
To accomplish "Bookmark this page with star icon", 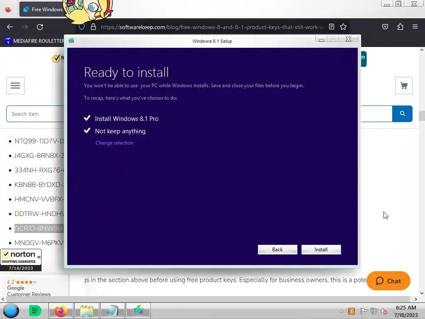I will point(343,27).
